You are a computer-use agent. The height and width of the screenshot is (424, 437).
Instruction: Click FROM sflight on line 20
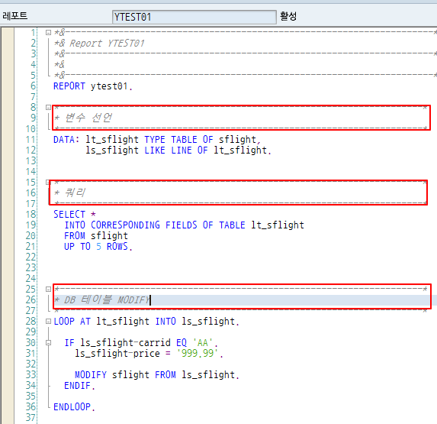(96, 235)
